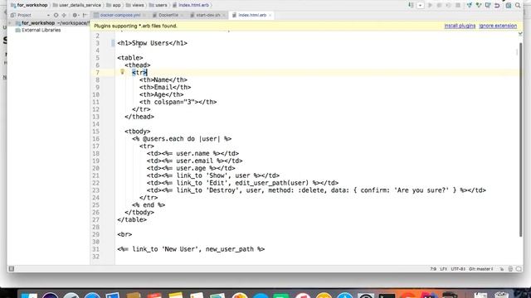Click views breadcrumb folder

click(x=134, y=5)
